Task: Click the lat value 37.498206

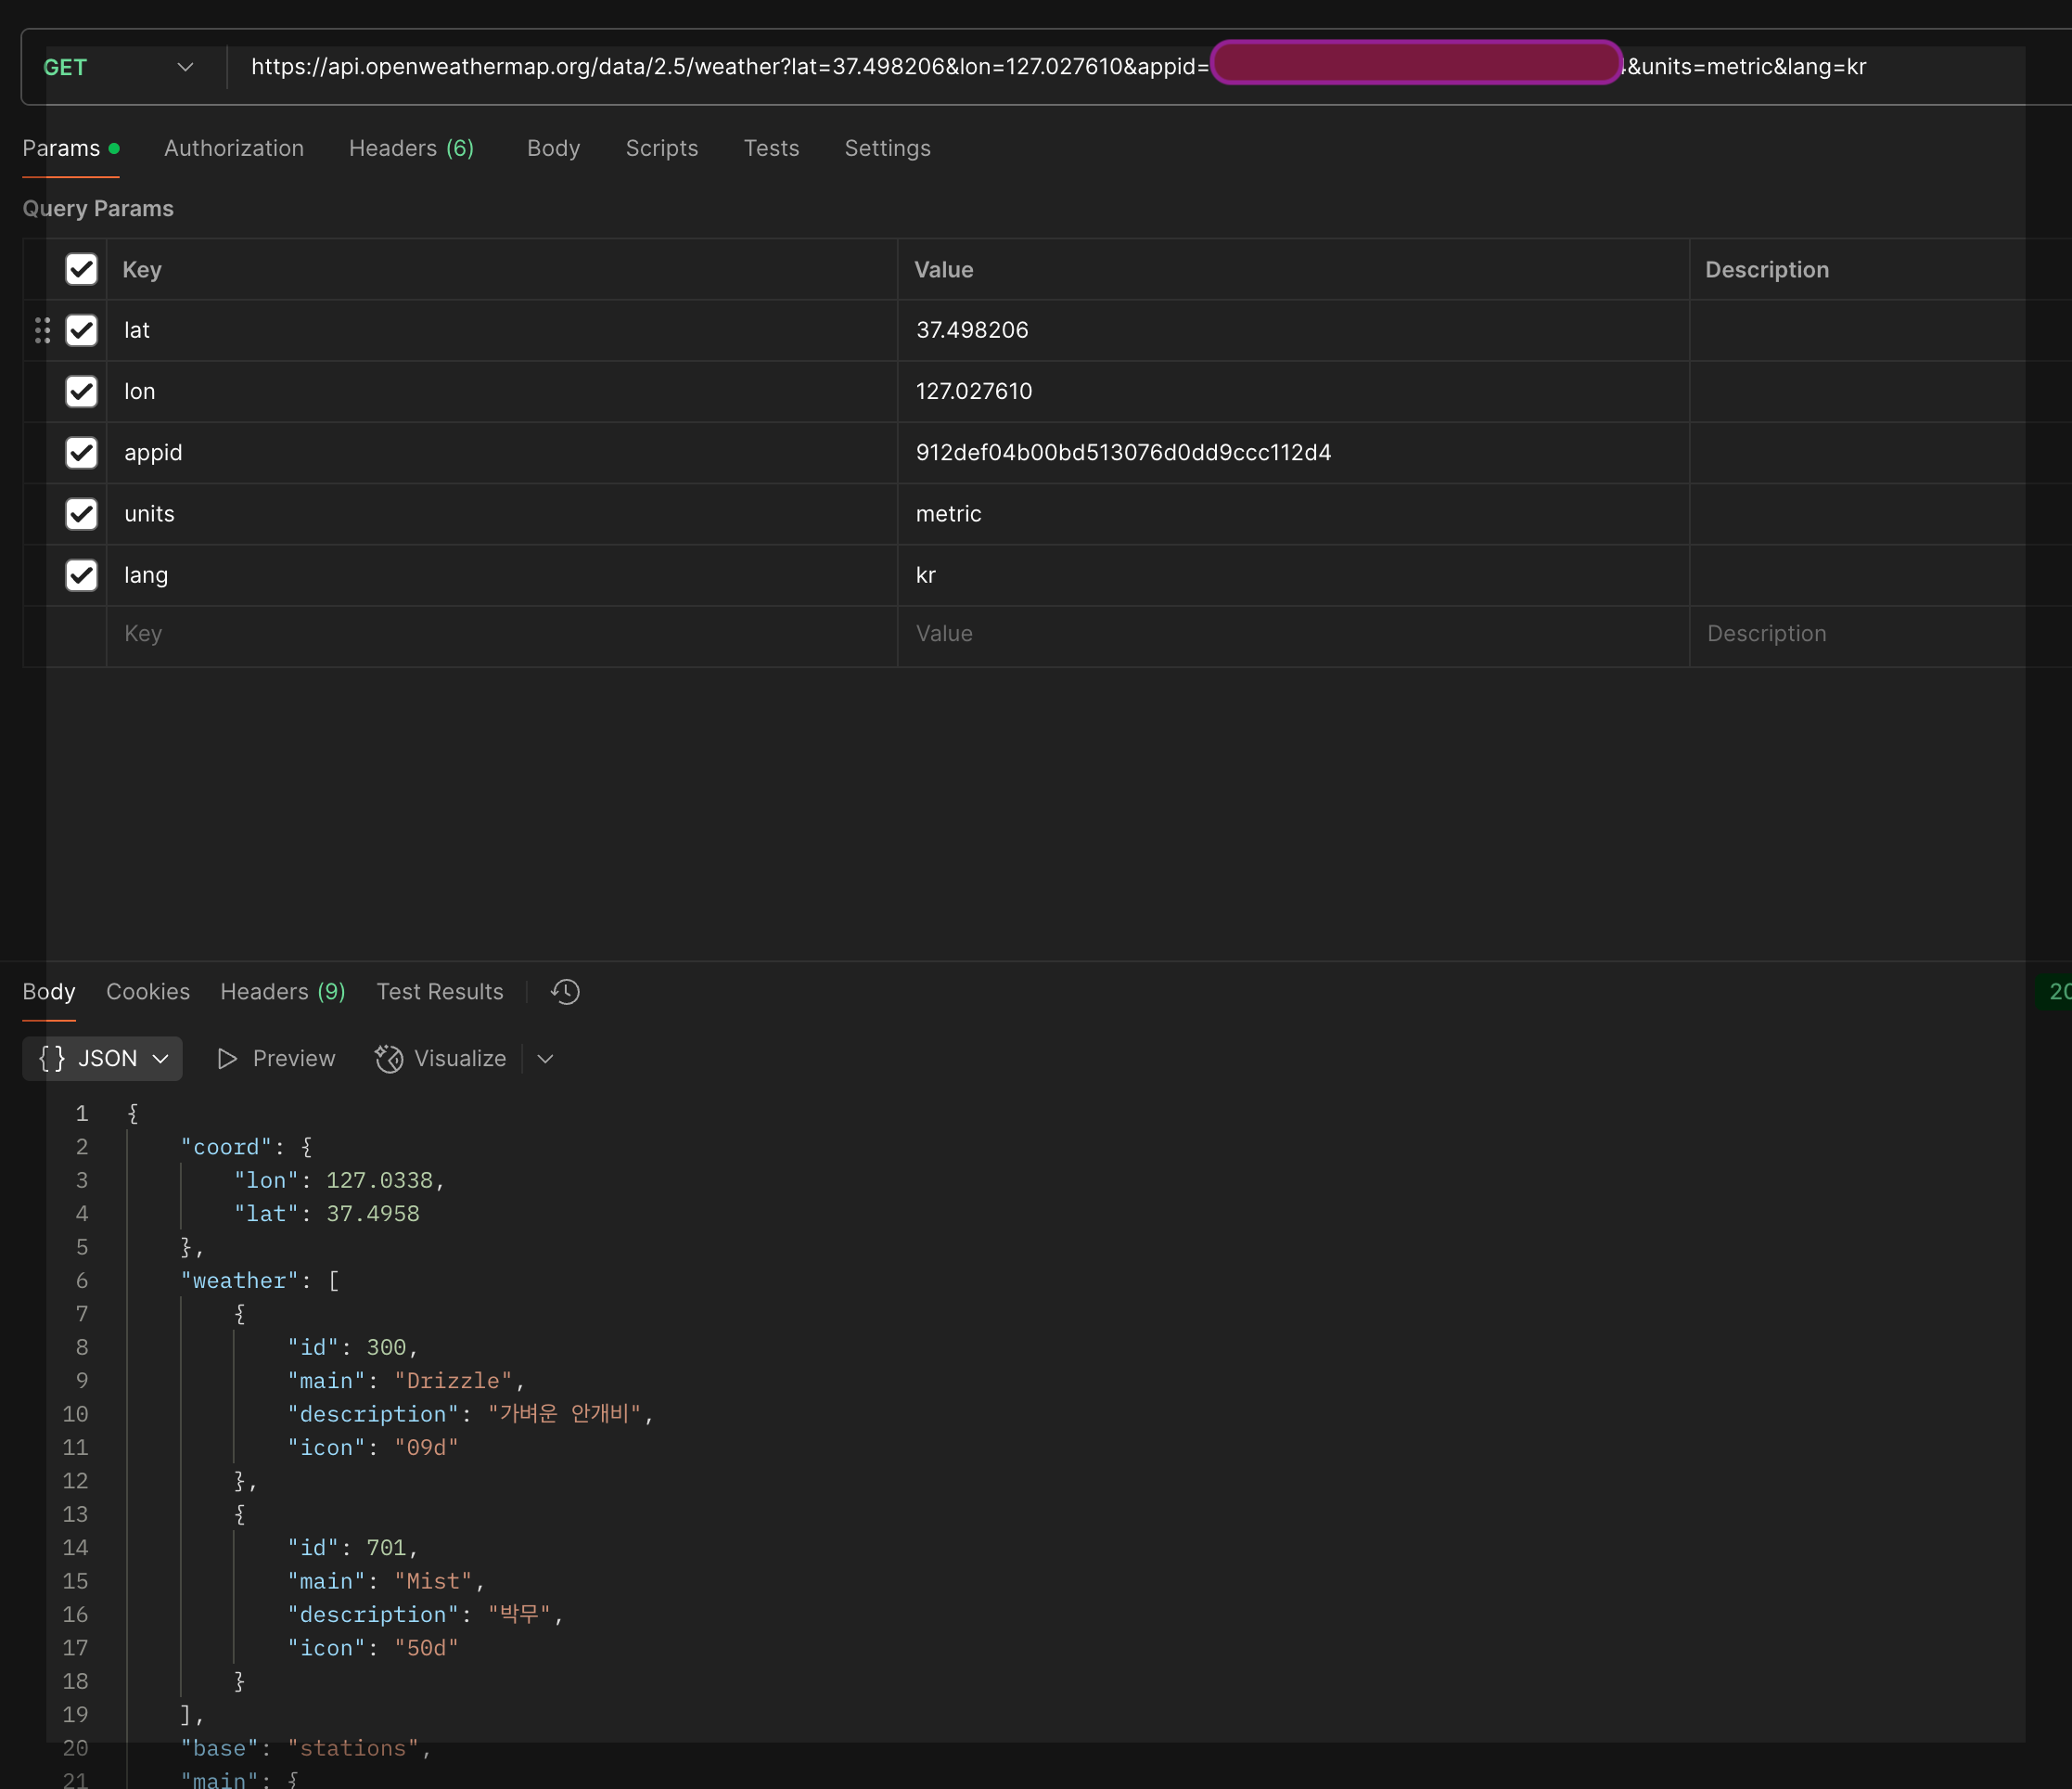Action: pos(1293,330)
